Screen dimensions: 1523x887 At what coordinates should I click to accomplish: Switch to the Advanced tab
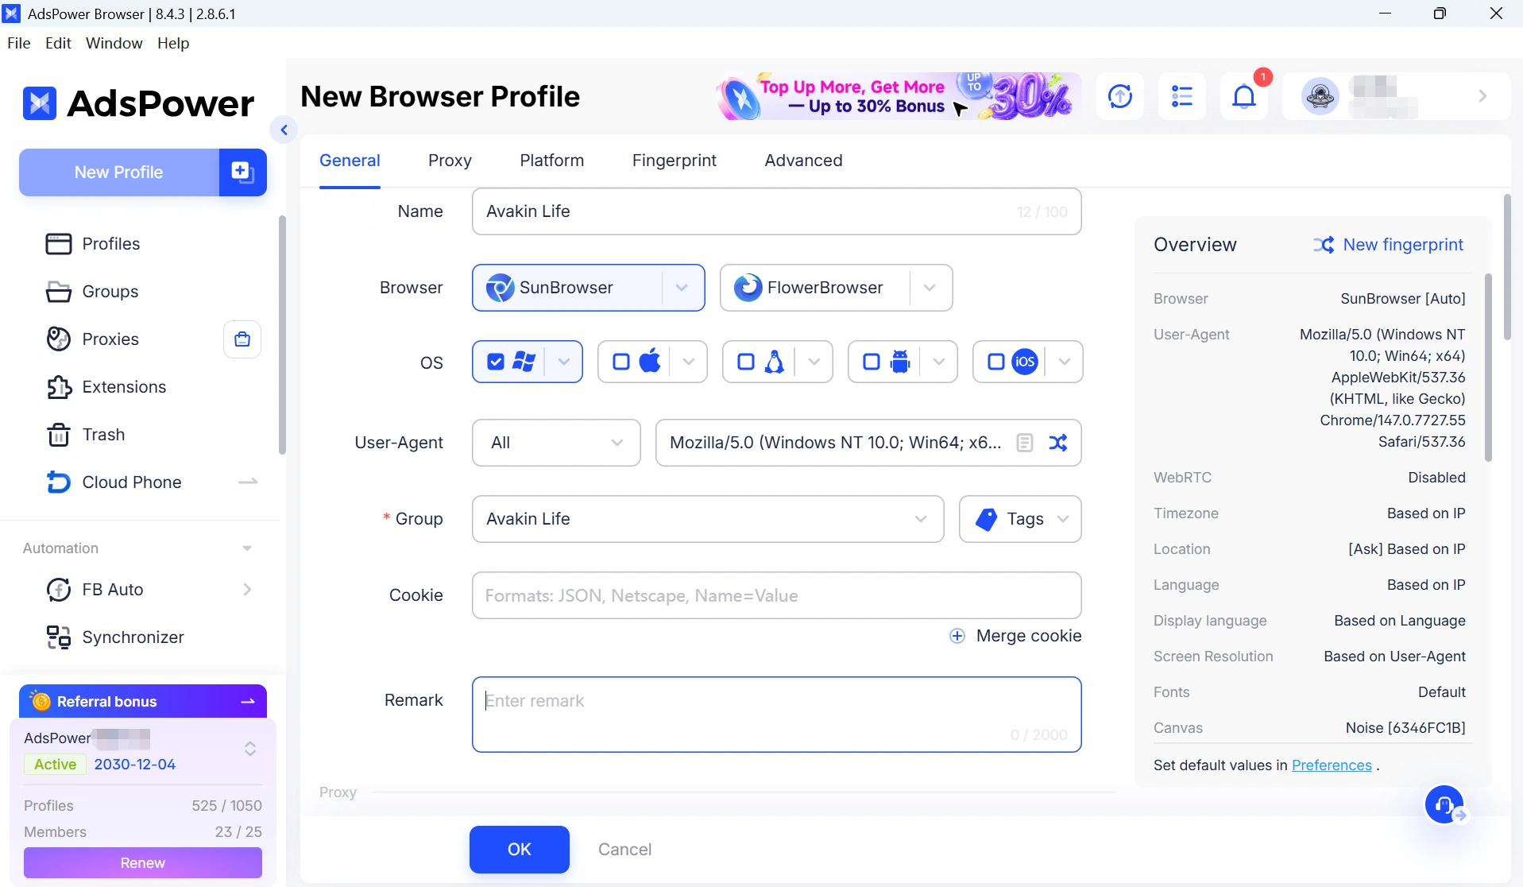point(803,161)
